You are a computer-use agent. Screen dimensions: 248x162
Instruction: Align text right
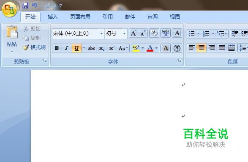point(212,48)
